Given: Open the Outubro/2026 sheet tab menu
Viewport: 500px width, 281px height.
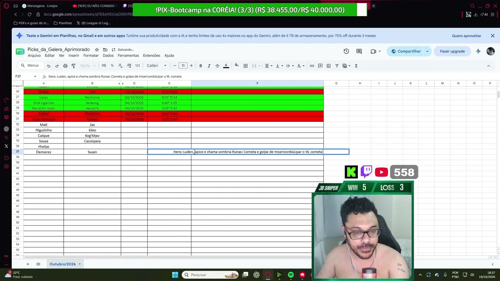Looking at the screenshot, I should click(79, 264).
